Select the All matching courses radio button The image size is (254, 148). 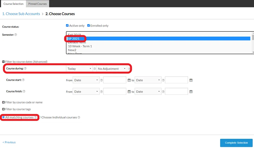(x=3, y=117)
